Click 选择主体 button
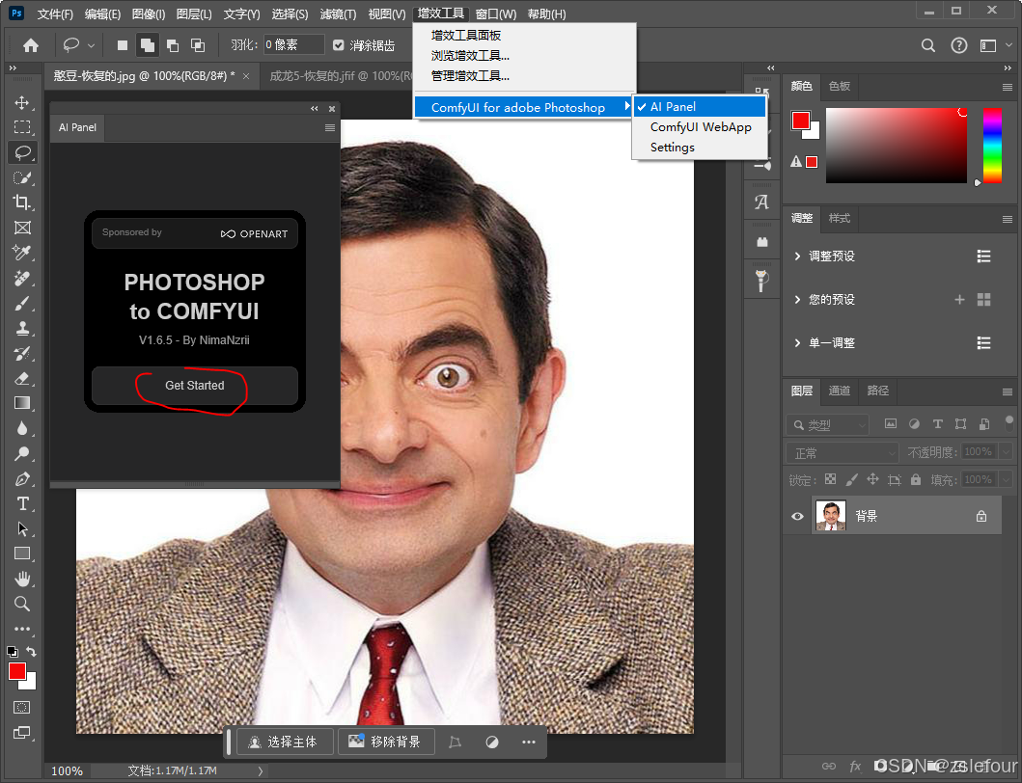1022x783 pixels. click(285, 742)
